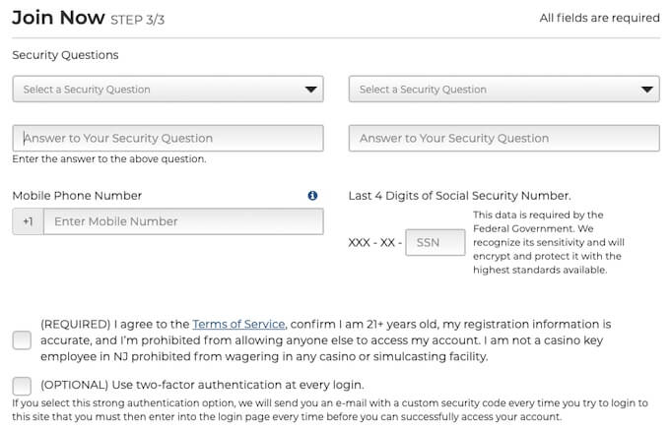Image resolution: width=670 pixels, height=430 pixels.
Task: Click the mobile phone number info icon
Action: coord(312,196)
